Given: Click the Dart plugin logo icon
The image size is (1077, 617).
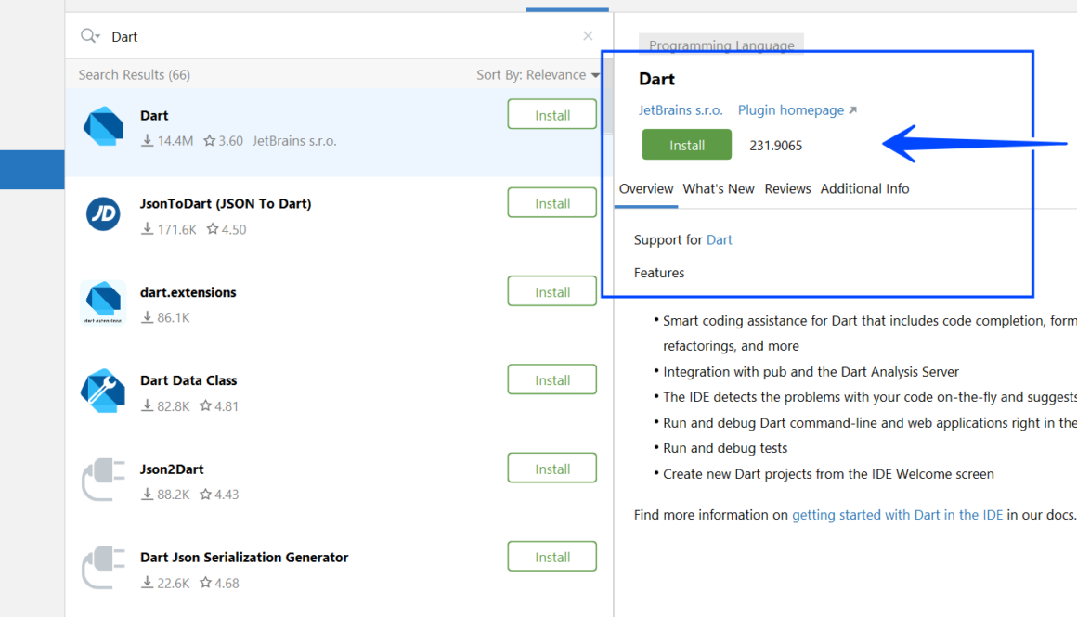Looking at the screenshot, I should pyautogui.click(x=103, y=127).
